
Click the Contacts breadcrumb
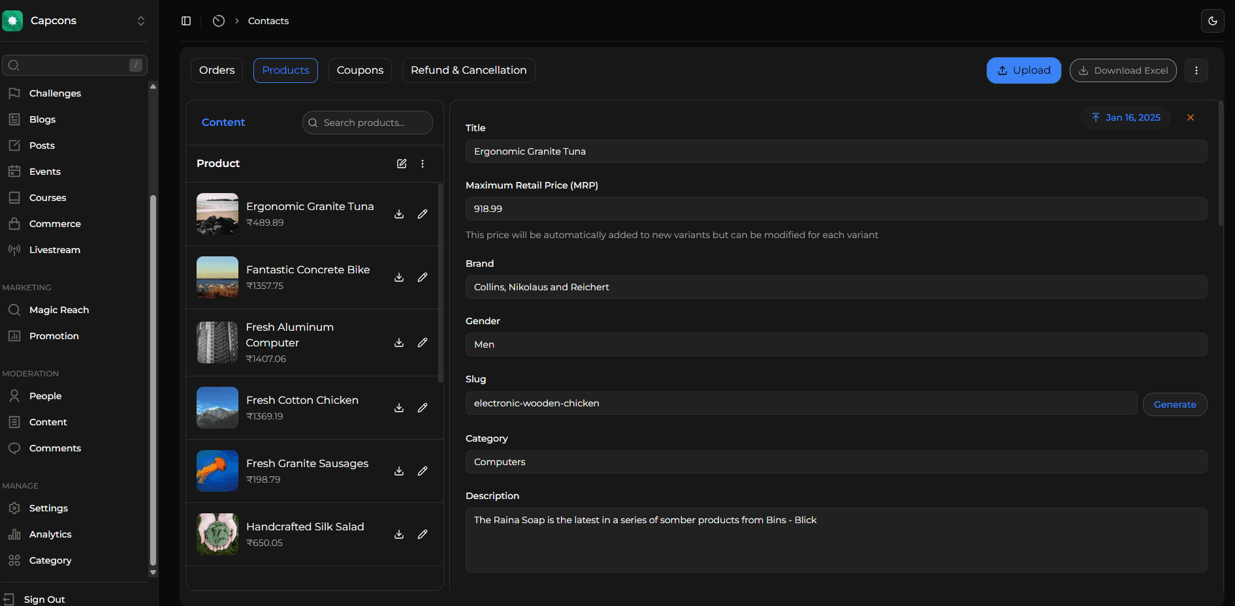(x=268, y=21)
